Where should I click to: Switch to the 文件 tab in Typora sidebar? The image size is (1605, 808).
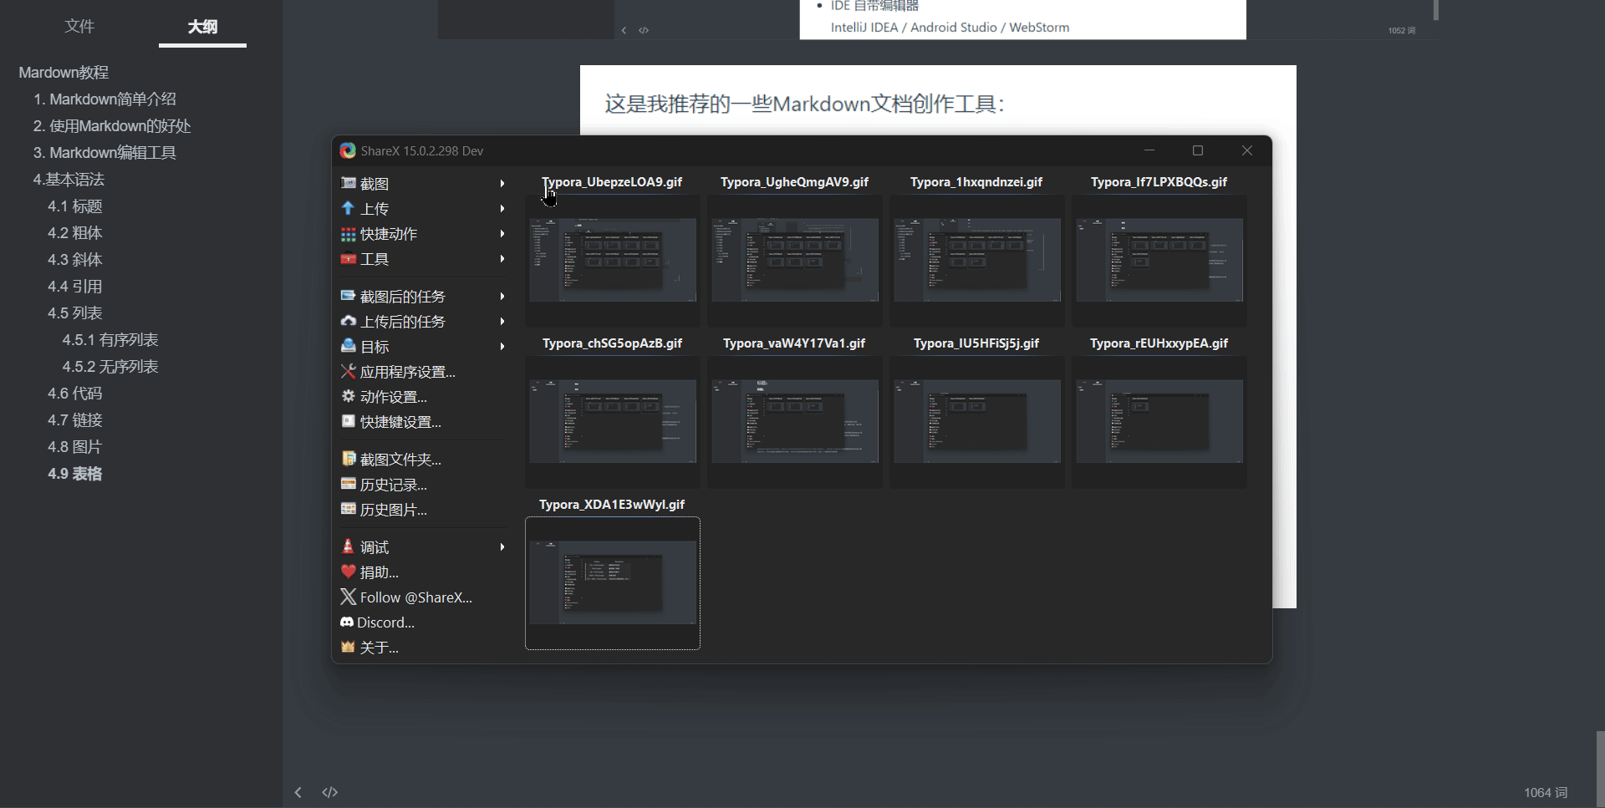coord(79,26)
